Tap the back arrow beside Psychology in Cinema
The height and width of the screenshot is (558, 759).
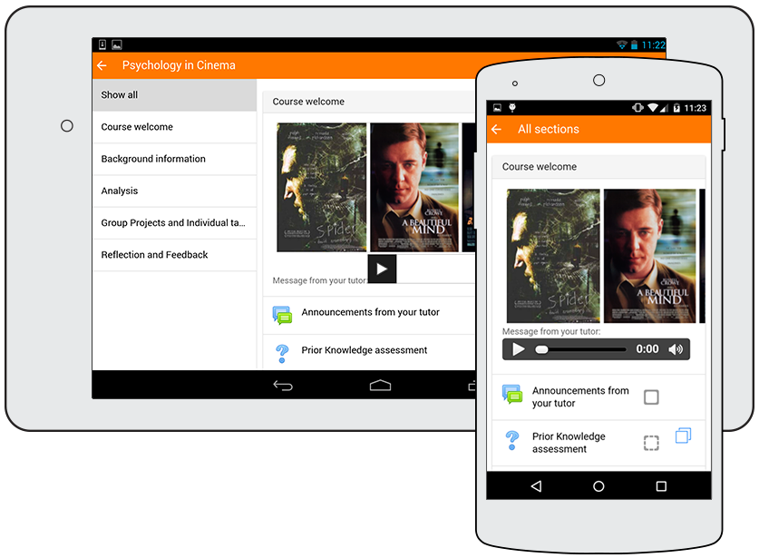tap(102, 65)
